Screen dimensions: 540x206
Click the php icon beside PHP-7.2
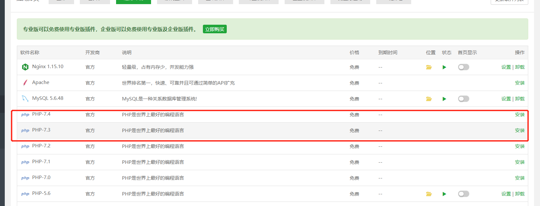coord(25,146)
